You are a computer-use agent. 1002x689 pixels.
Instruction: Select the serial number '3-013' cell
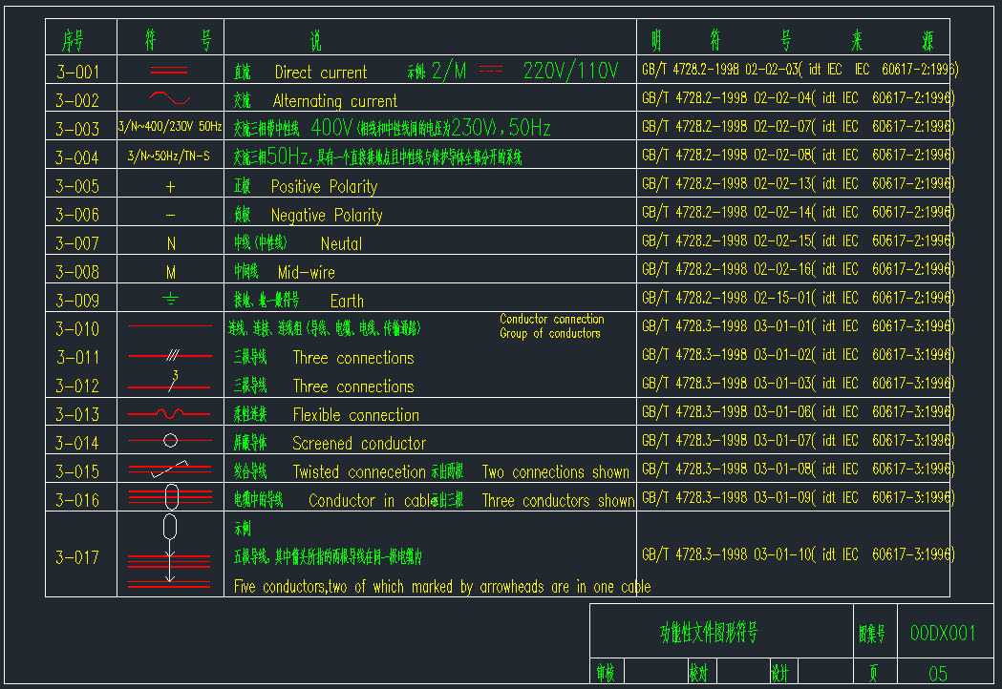tap(76, 414)
